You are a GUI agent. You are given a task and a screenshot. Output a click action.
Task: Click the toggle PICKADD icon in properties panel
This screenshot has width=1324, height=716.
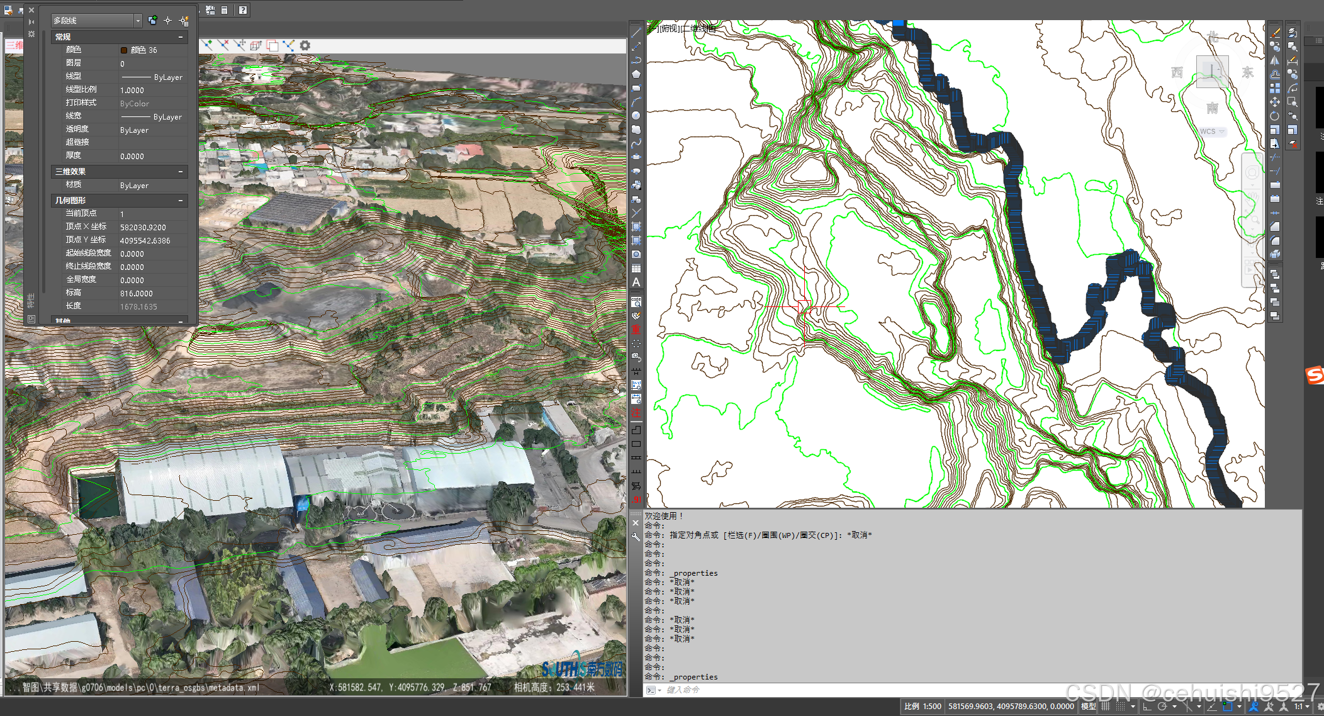(152, 21)
